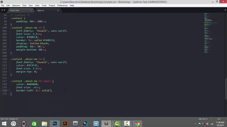Screen dimensions: 227x127
Task: Change Tab Size setting in status bar
Action: (x=203, y=119)
